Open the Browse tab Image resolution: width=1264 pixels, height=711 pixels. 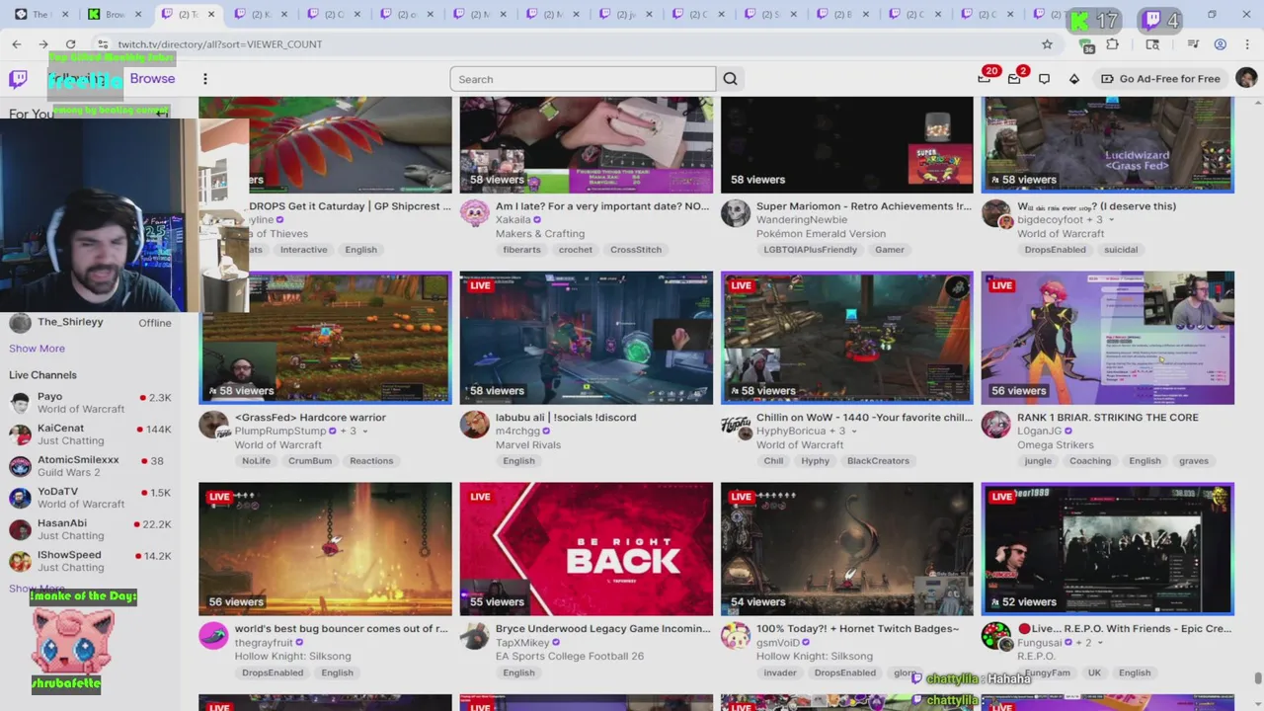tap(152, 79)
